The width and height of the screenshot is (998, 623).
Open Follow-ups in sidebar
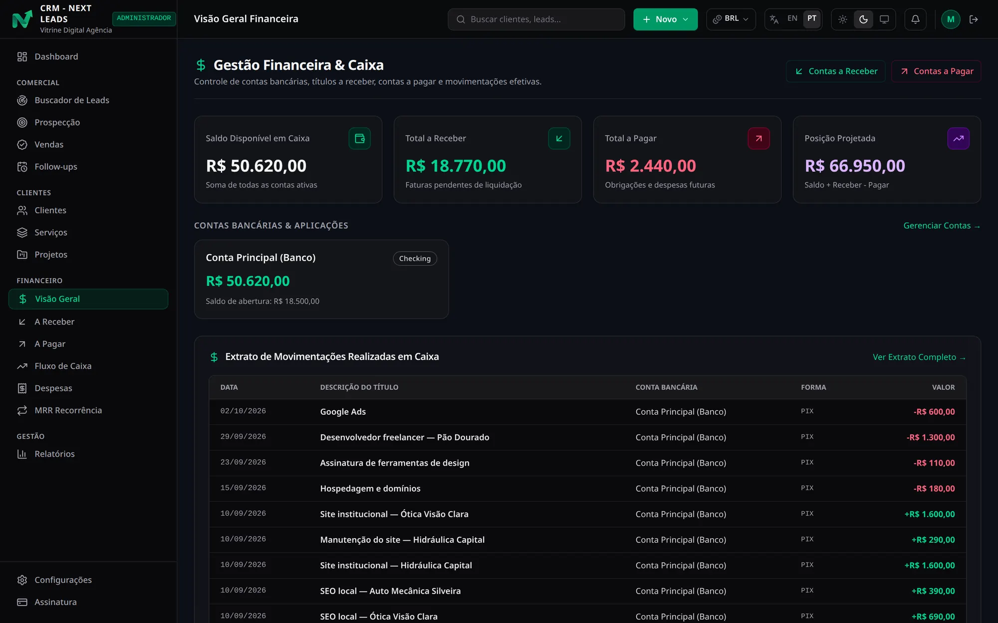click(88, 167)
